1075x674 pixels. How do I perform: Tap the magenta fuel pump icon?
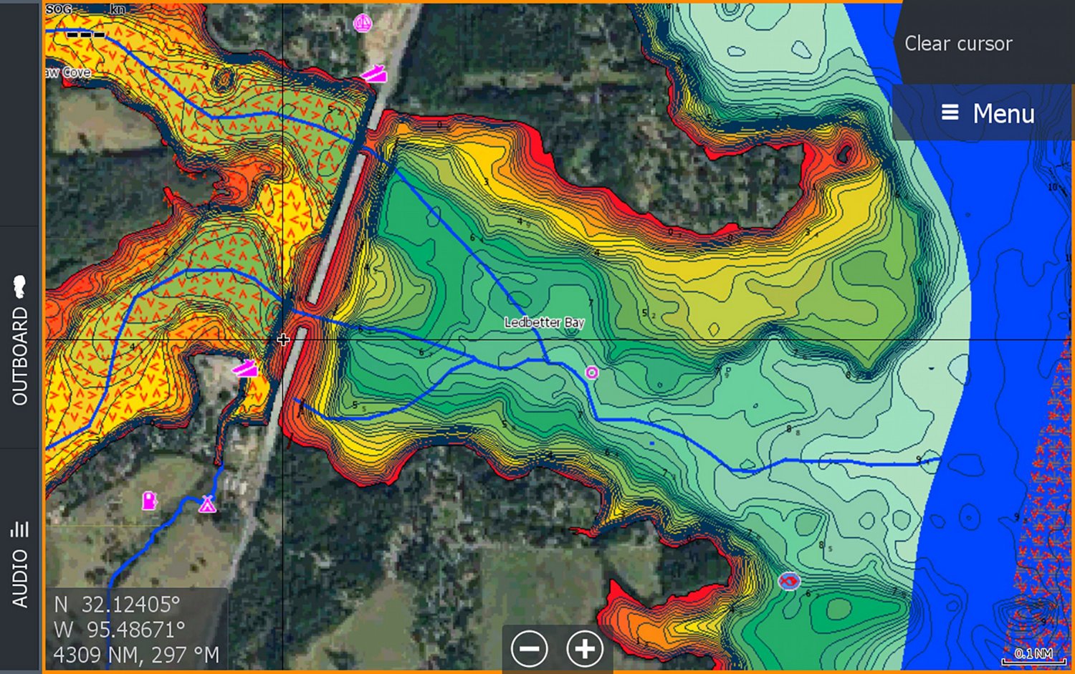[149, 500]
